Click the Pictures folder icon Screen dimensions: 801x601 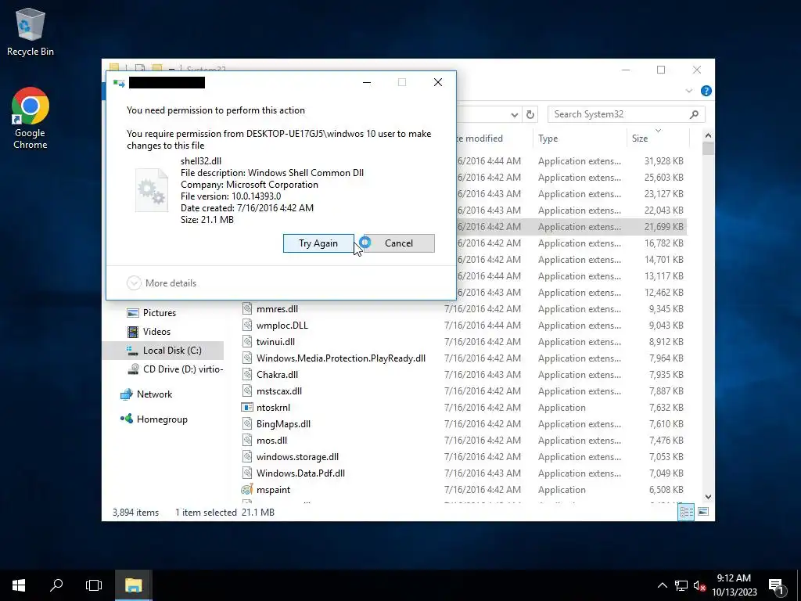pyautogui.click(x=133, y=313)
